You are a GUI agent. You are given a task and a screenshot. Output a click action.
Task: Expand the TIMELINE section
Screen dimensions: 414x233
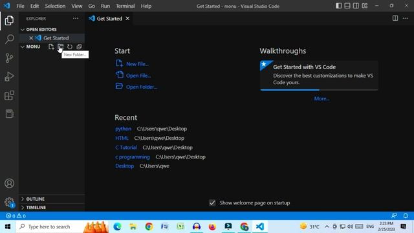(23, 207)
